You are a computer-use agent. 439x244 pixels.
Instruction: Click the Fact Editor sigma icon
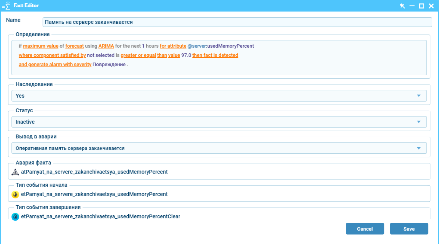pyautogui.click(x=7, y=6)
